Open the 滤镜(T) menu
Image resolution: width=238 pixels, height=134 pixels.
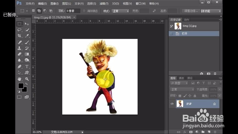coord(104,4)
